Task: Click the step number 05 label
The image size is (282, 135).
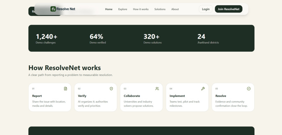Action: pos(217,88)
